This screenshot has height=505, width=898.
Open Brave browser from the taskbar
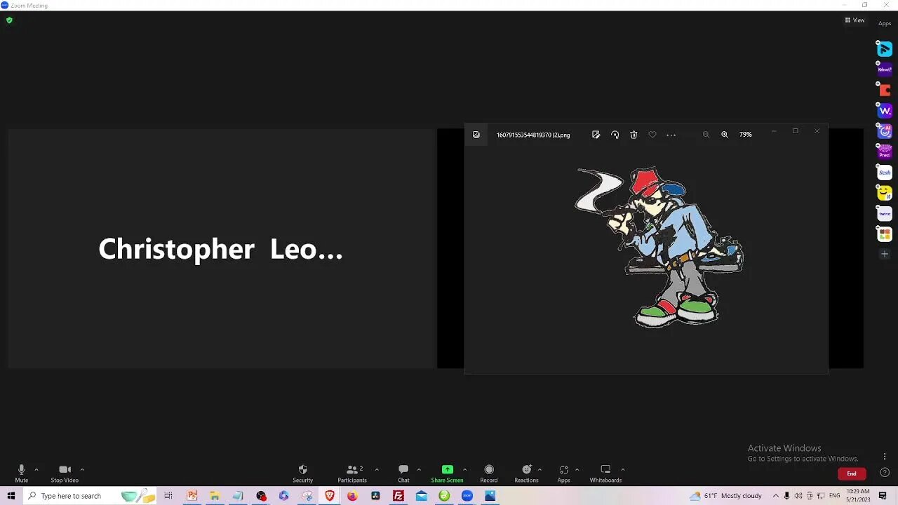pos(330,496)
